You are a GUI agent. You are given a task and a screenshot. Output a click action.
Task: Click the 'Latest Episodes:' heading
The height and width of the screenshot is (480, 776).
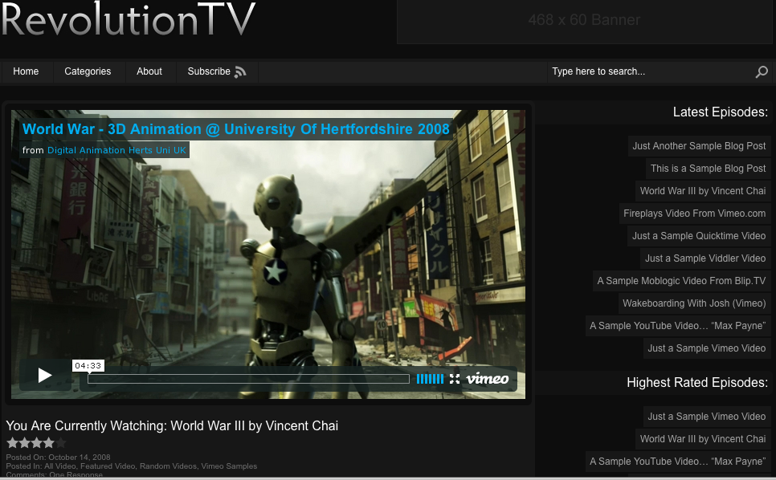point(720,112)
